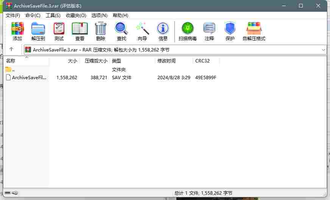Open the Commands (命令) menu
This screenshot has height=200, width=330.
pos(33,16)
